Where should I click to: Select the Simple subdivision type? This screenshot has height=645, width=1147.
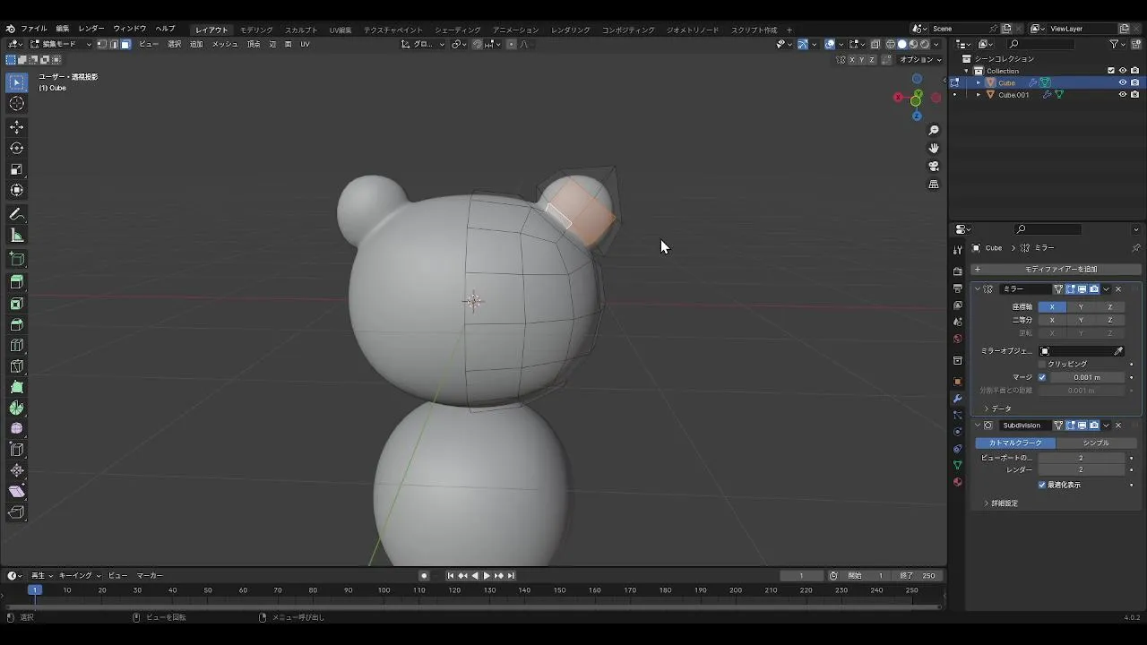pyautogui.click(x=1095, y=443)
